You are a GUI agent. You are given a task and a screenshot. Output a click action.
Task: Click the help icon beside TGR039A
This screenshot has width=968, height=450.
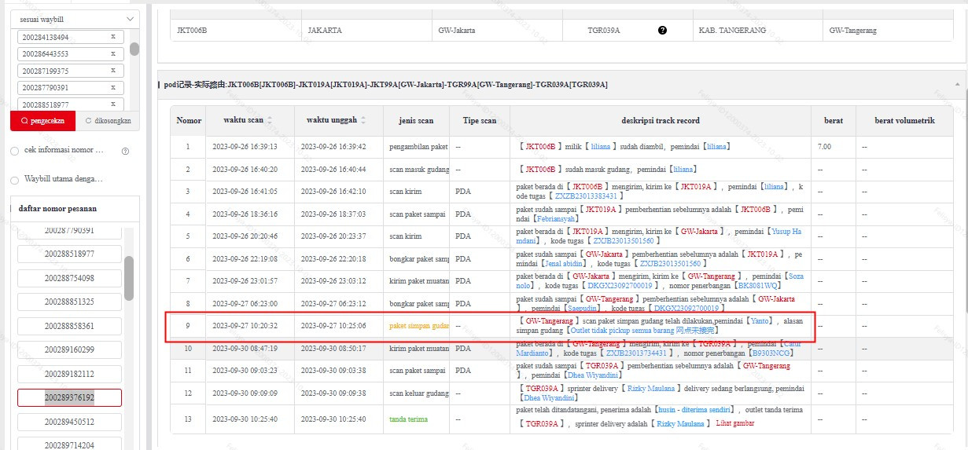(662, 31)
